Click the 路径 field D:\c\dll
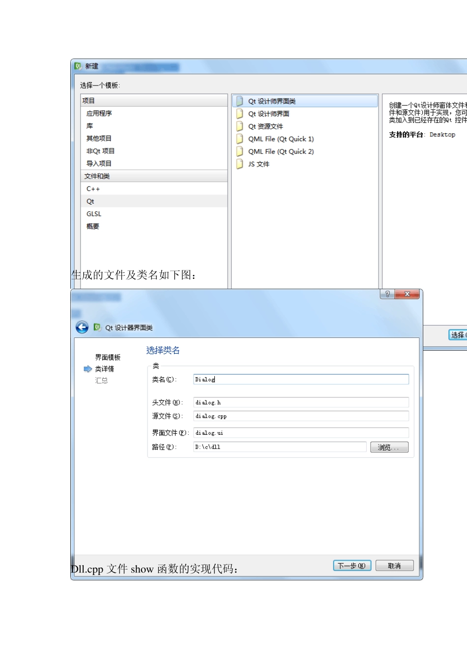 (280, 447)
